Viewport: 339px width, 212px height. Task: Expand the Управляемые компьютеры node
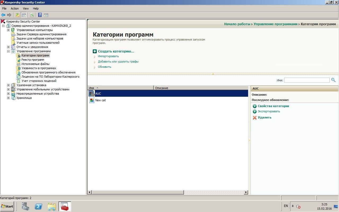click(x=8, y=30)
